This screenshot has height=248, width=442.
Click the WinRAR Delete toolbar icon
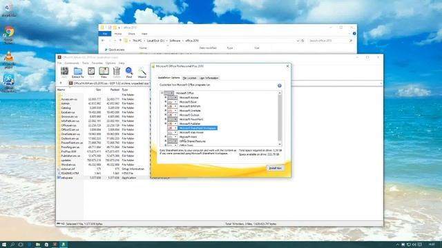pos(117,72)
